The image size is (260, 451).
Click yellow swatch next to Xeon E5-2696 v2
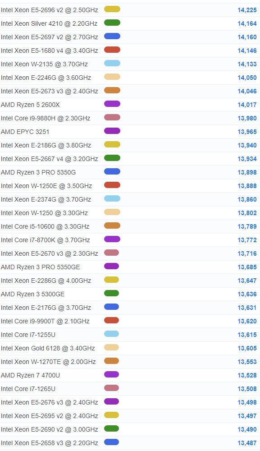coord(112,9)
